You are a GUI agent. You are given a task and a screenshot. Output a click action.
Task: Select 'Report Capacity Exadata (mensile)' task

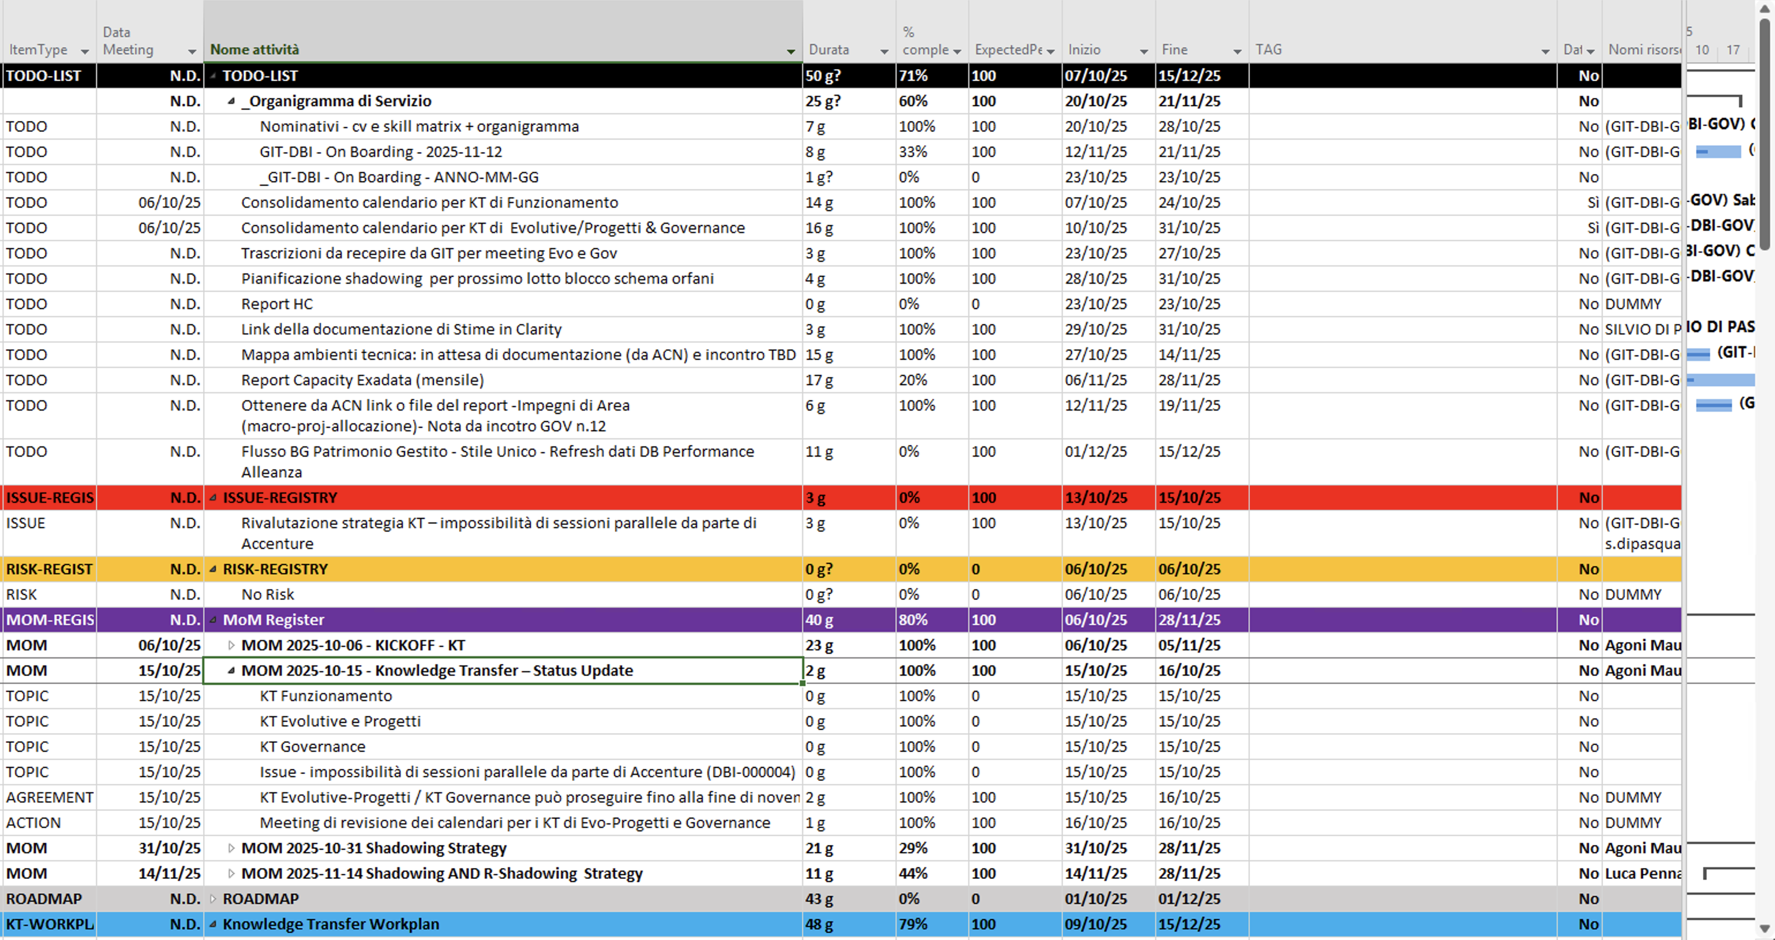[362, 380]
